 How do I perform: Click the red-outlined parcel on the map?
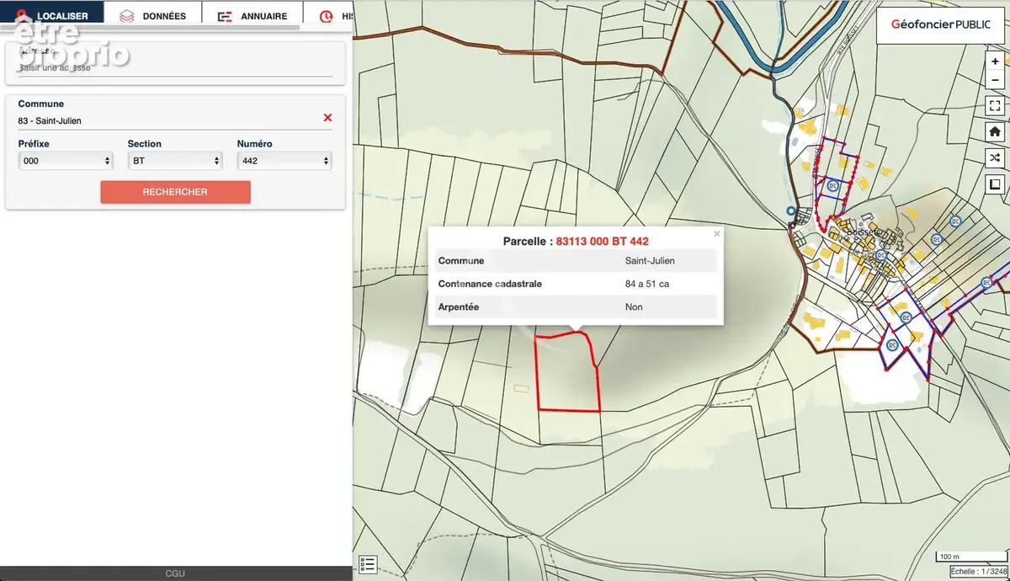tap(566, 373)
